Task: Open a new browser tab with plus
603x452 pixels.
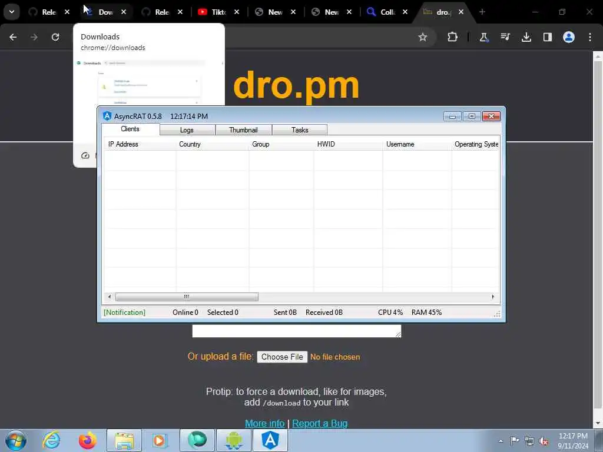Action: click(482, 12)
